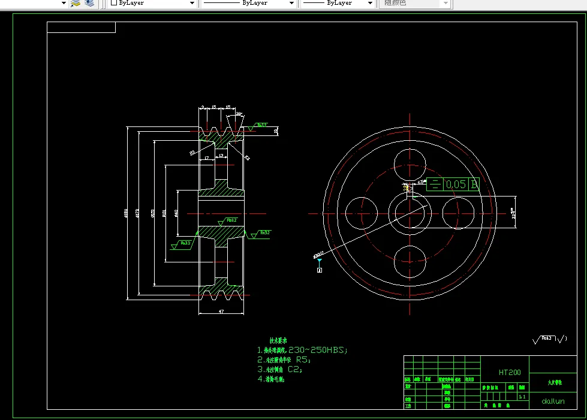Select the 0.05 symmetry tolerance value
This screenshot has height=420, width=587.
456,184
